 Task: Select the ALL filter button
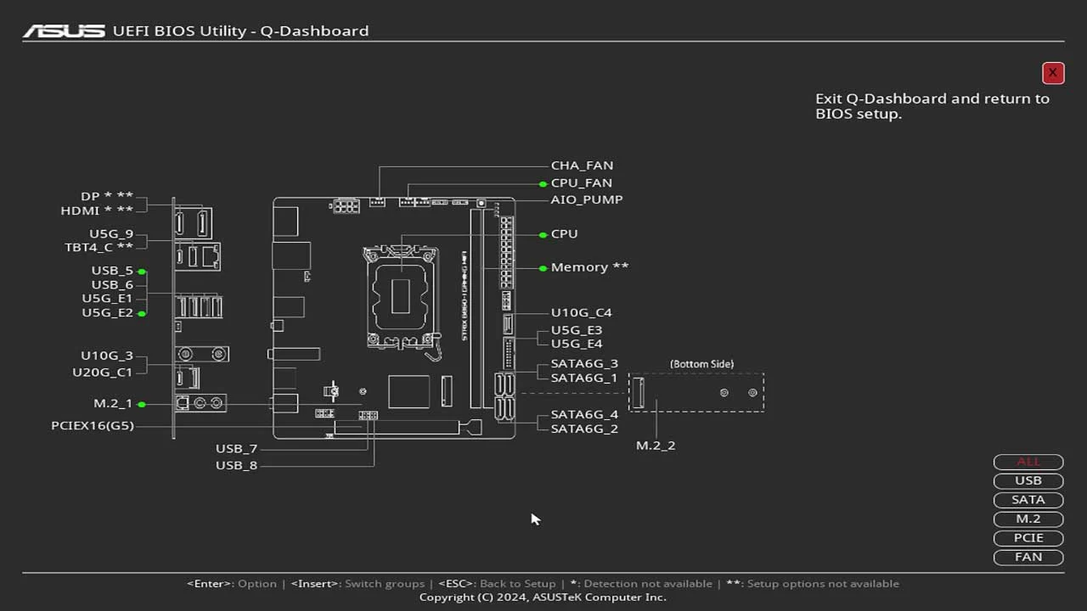pos(1028,462)
